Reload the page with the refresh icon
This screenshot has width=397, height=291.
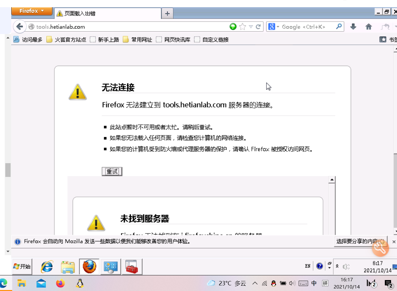coord(258,27)
